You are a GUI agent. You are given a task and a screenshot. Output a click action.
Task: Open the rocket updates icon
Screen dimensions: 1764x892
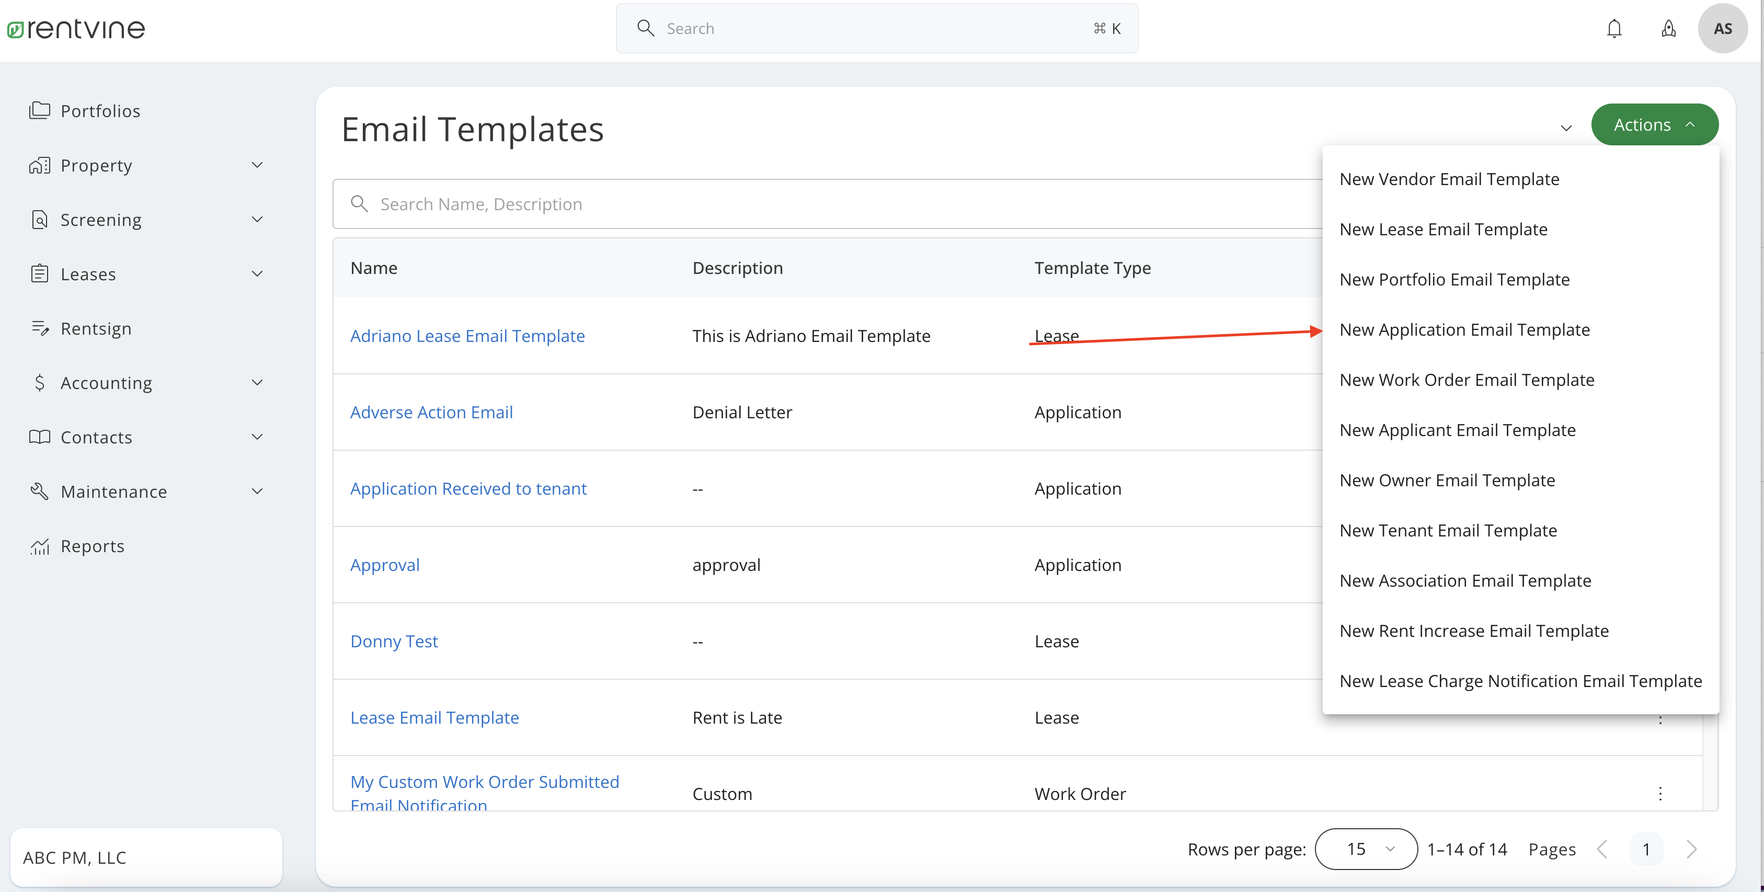coord(1668,29)
